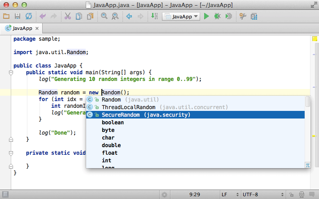Open Replace with magnifier-A icon

(115, 16)
